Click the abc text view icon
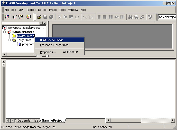The image size is (177, 130). tap(116, 17)
